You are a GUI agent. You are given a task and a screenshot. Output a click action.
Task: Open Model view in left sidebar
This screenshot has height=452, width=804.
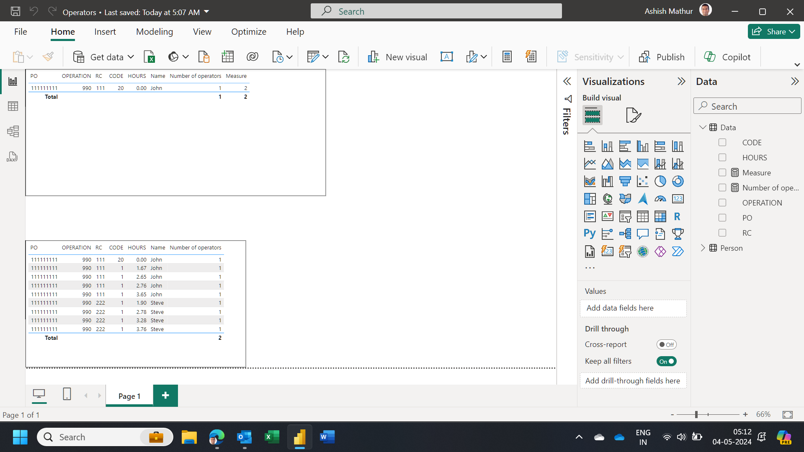coord(13,131)
